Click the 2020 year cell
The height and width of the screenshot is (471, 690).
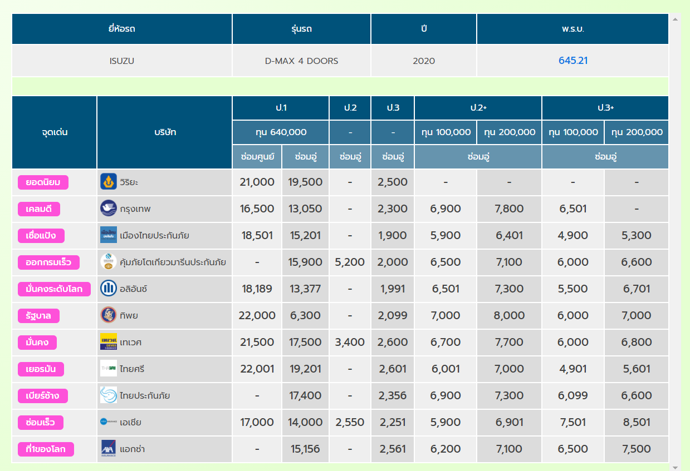pyautogui.click(x=424, y=61)
